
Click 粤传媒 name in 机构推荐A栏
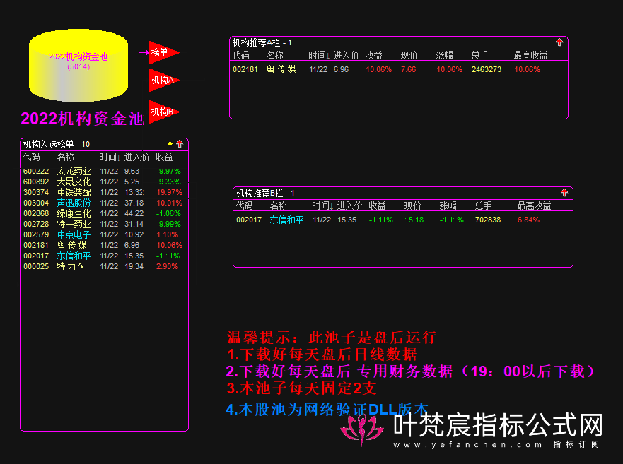281,69
